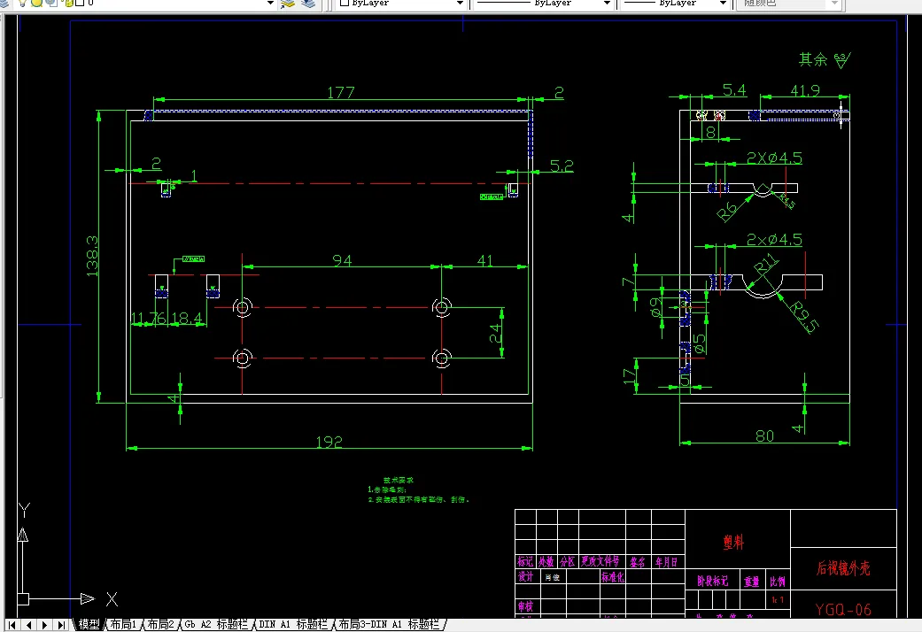Select the 5.2 dimension text

pos(561,166)
